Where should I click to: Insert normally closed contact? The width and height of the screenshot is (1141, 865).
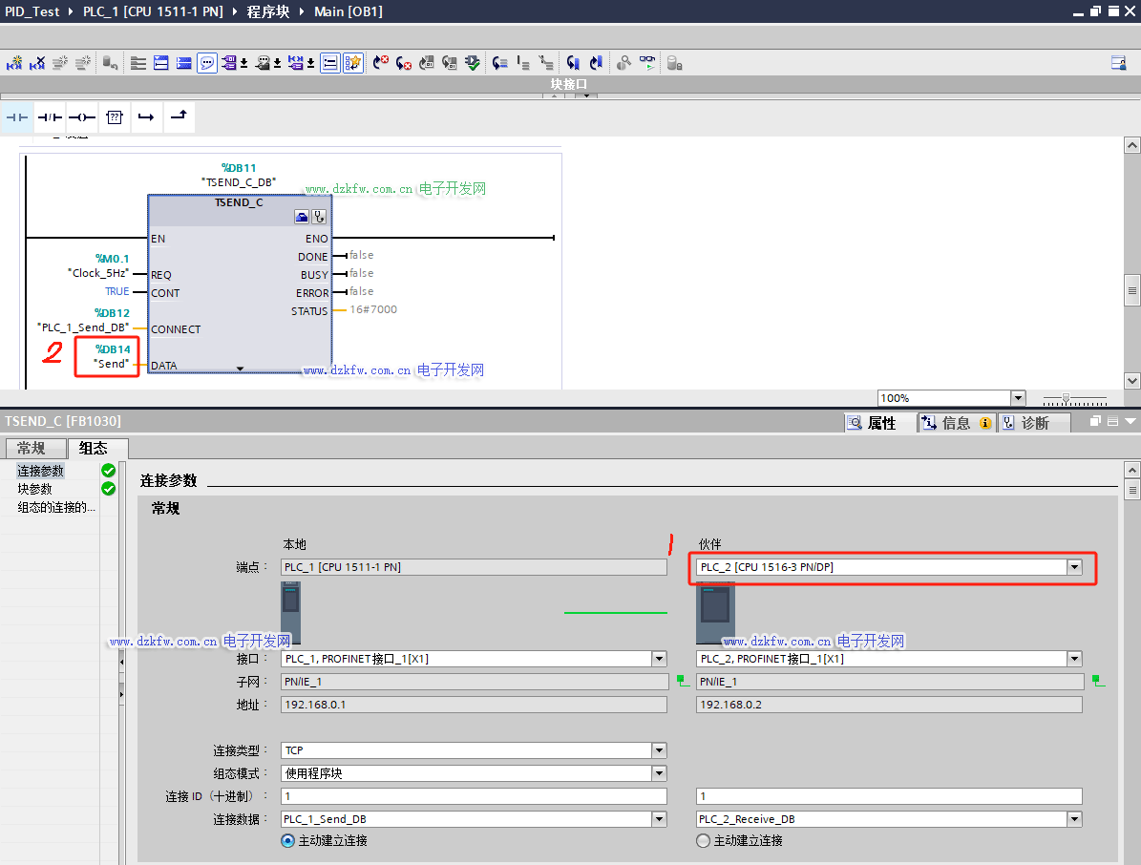(x=50, y=117)
